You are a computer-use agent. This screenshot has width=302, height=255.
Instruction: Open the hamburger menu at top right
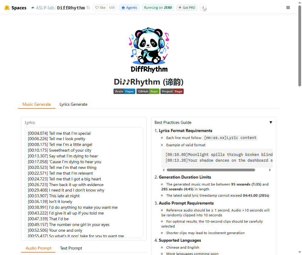click(x=288, y=8)
